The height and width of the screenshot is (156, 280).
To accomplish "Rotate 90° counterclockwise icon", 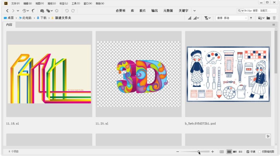I will (67, 11).
